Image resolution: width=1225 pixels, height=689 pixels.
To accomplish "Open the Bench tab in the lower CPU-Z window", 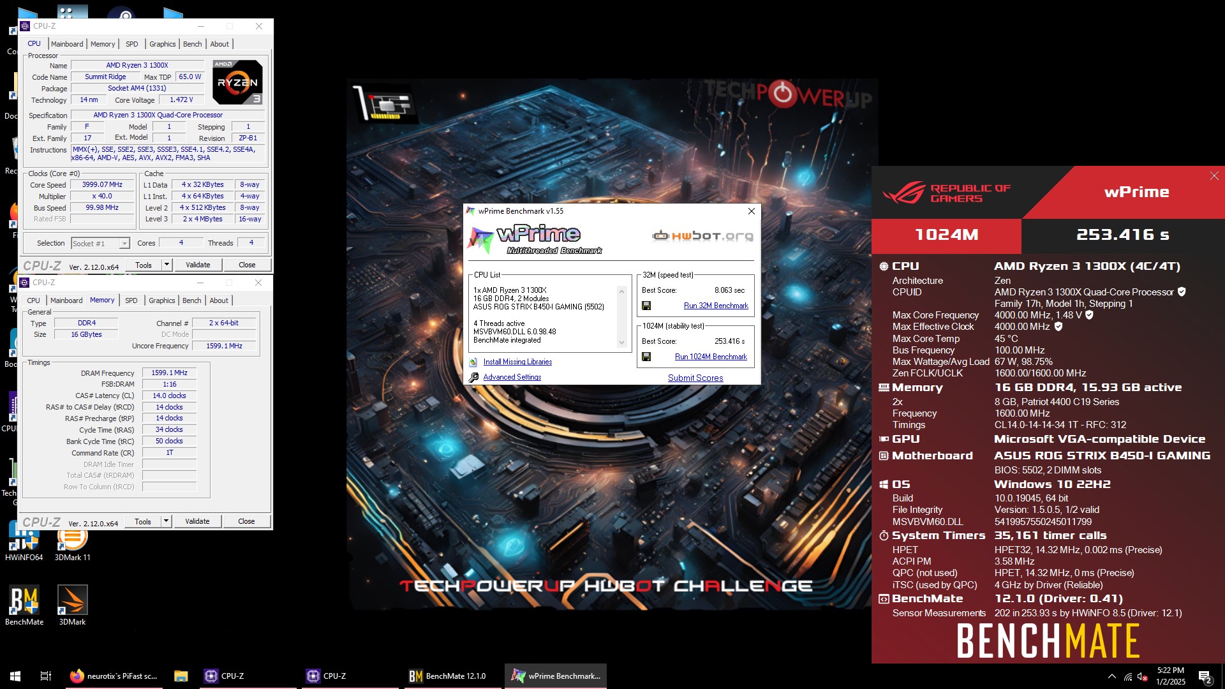I will pyautogui.click(x=191, y=300).
